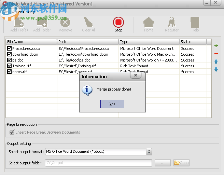
Task: Click the Microsoft Office Word 97 - 2003... cell
Action: coord(149,60)
